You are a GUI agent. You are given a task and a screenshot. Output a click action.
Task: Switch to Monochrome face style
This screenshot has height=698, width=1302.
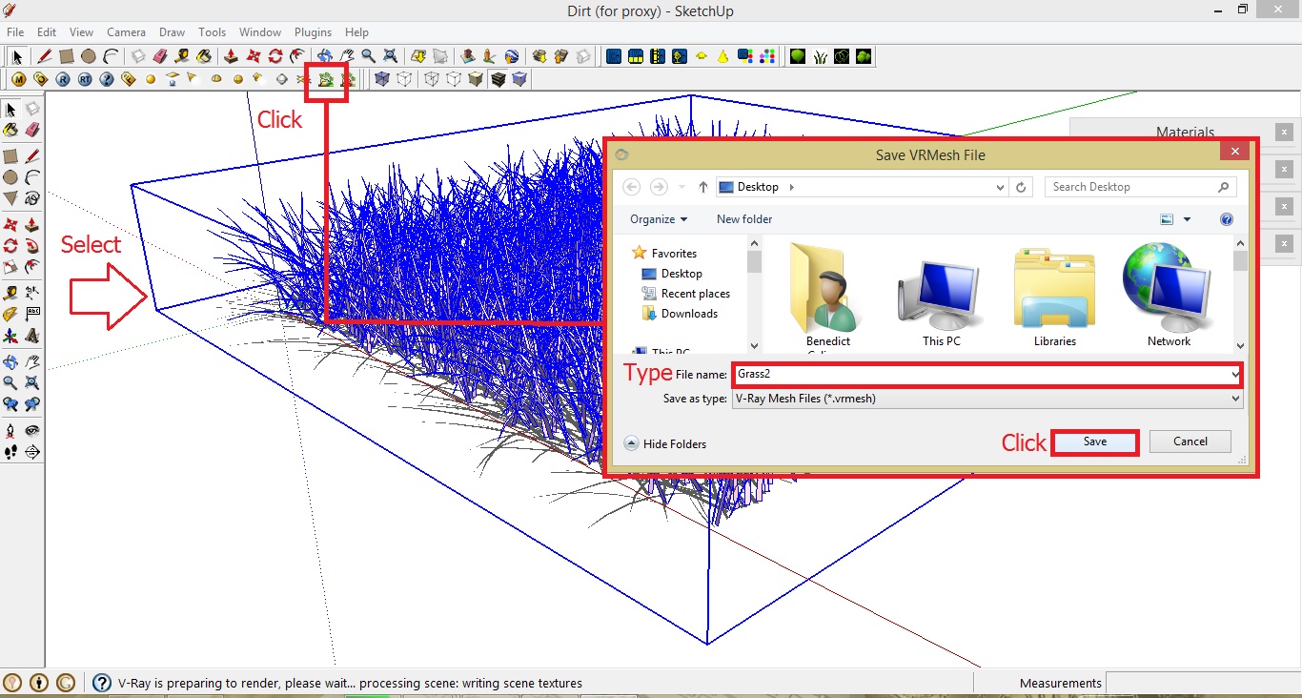point(519,79)
